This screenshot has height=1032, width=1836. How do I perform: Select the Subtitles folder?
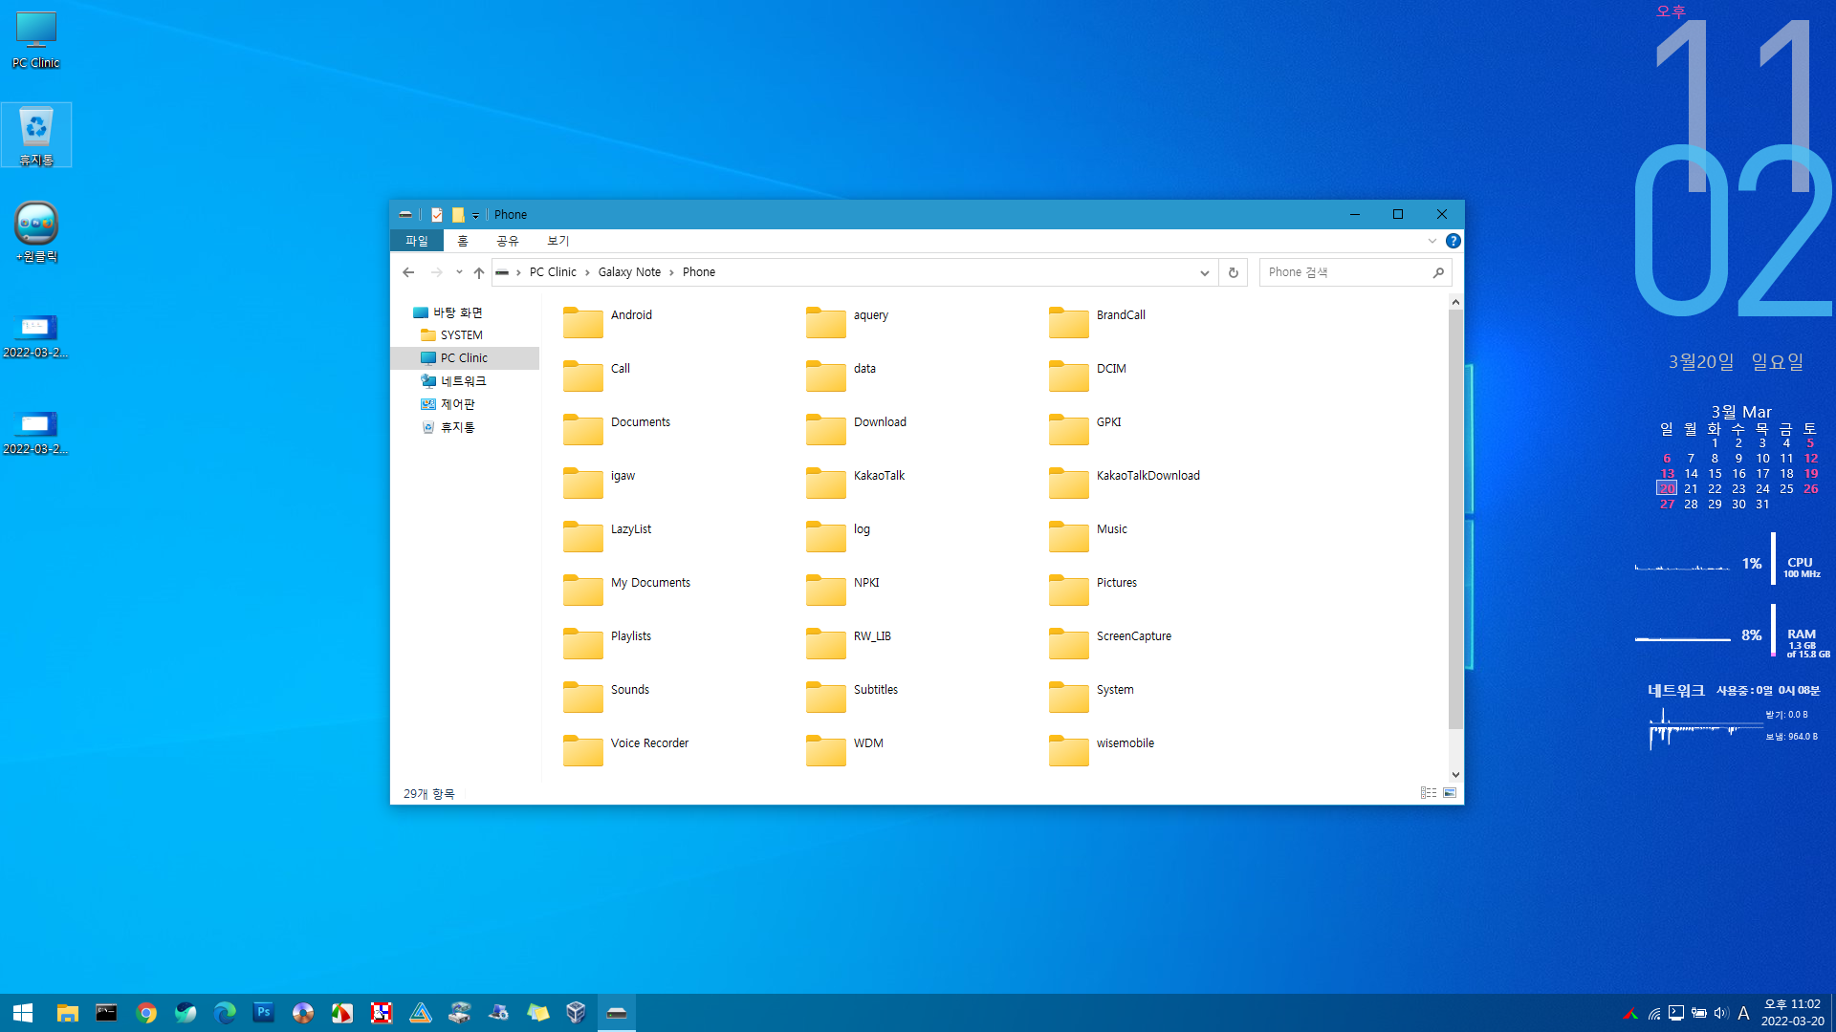853,697
